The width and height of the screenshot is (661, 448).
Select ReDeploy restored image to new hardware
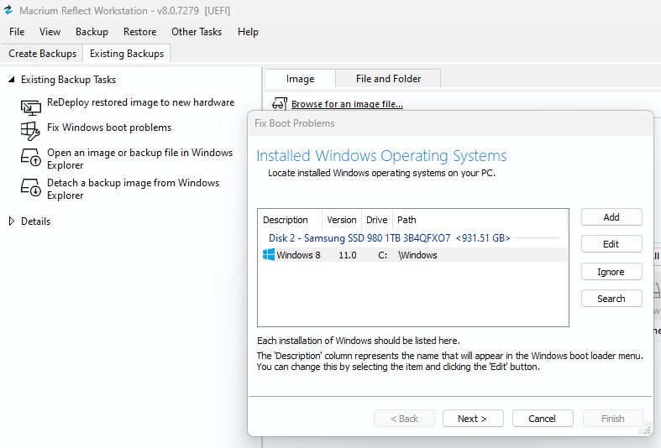pyautogui.click(x=140, y=102)
